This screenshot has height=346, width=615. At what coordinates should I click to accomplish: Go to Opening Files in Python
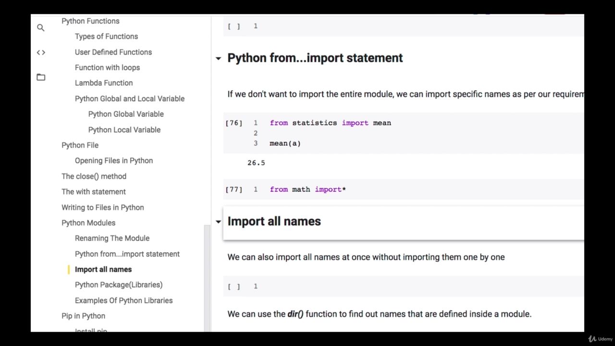[114, 161]
